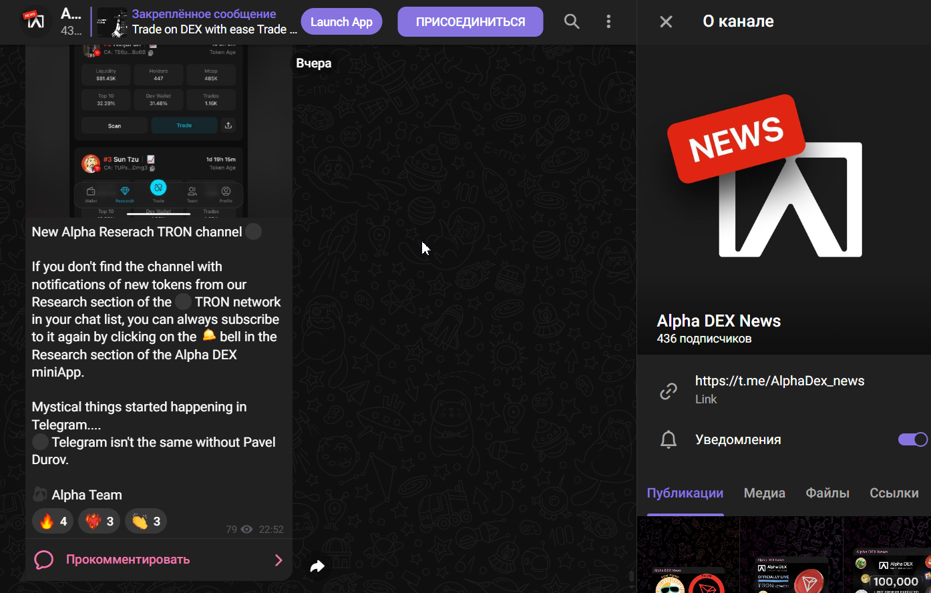931x593 pixels.
Task: Click the pinned message thumbnail image
Action: (x=112, y=22)
